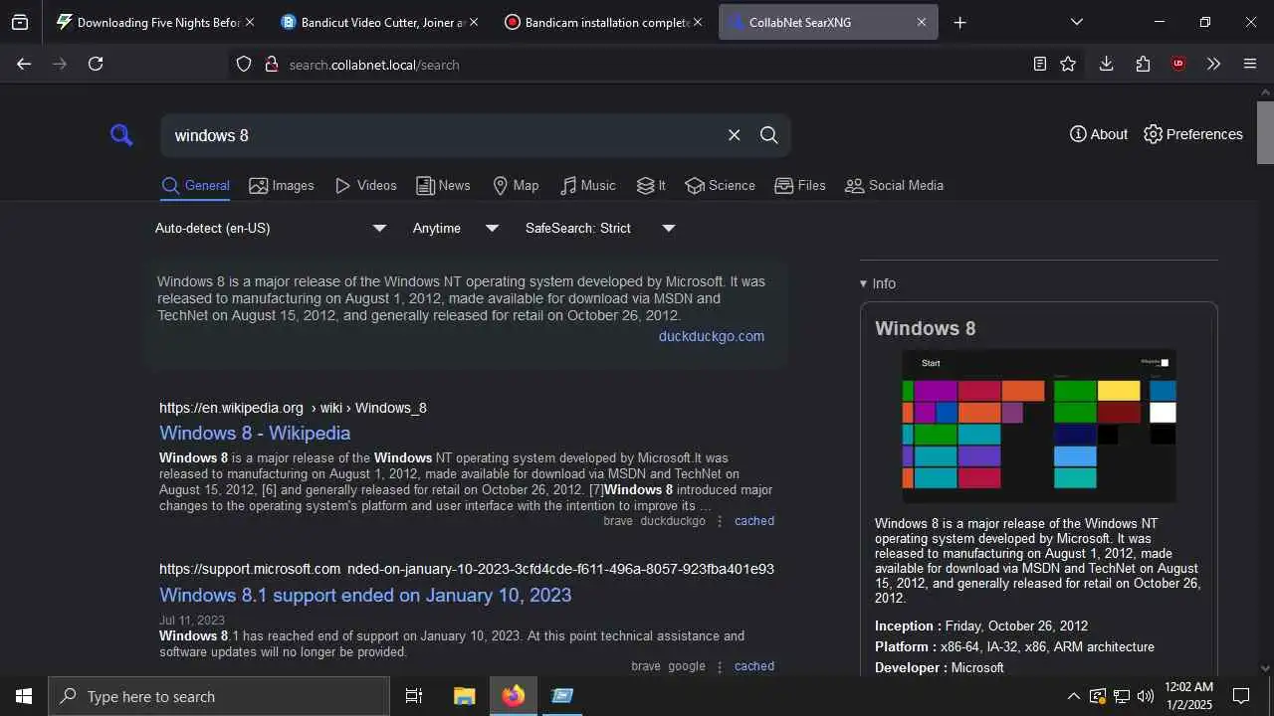Collapse the Info panel disclosure triangle
The height and width of the screenshot is (716, 1274).
[x=864, y=284]
